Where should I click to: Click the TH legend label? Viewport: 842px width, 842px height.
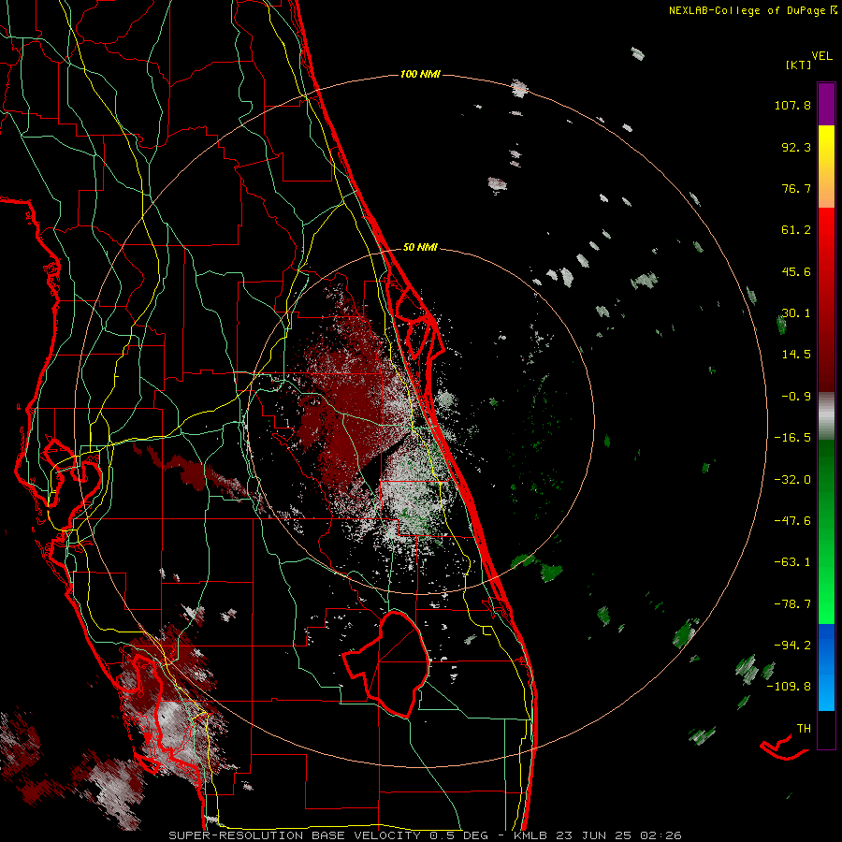click(x=804, y=729)
